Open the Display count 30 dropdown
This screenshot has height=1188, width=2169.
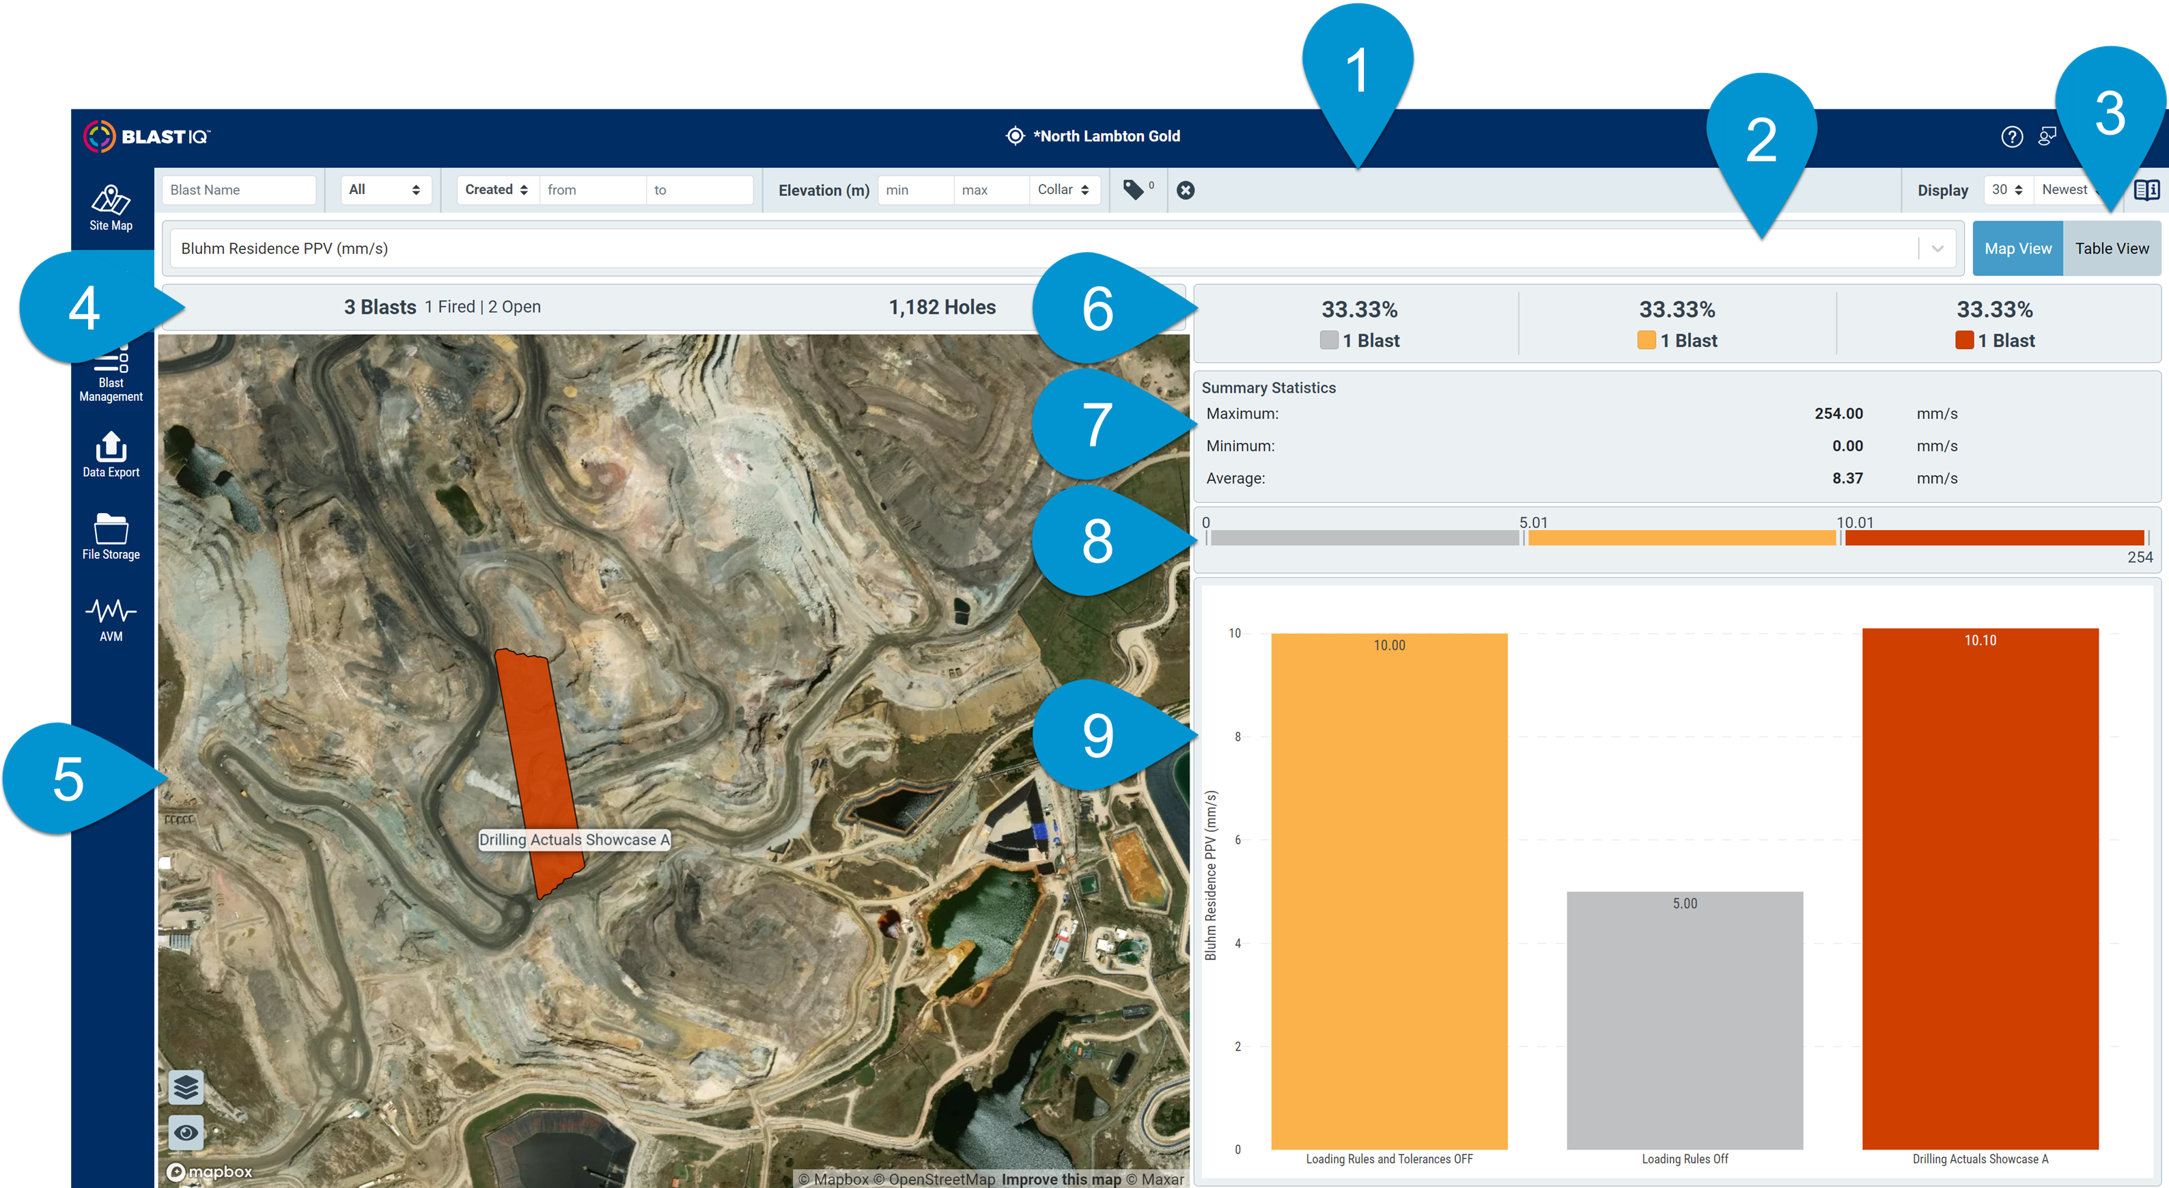click(2009, 191)
